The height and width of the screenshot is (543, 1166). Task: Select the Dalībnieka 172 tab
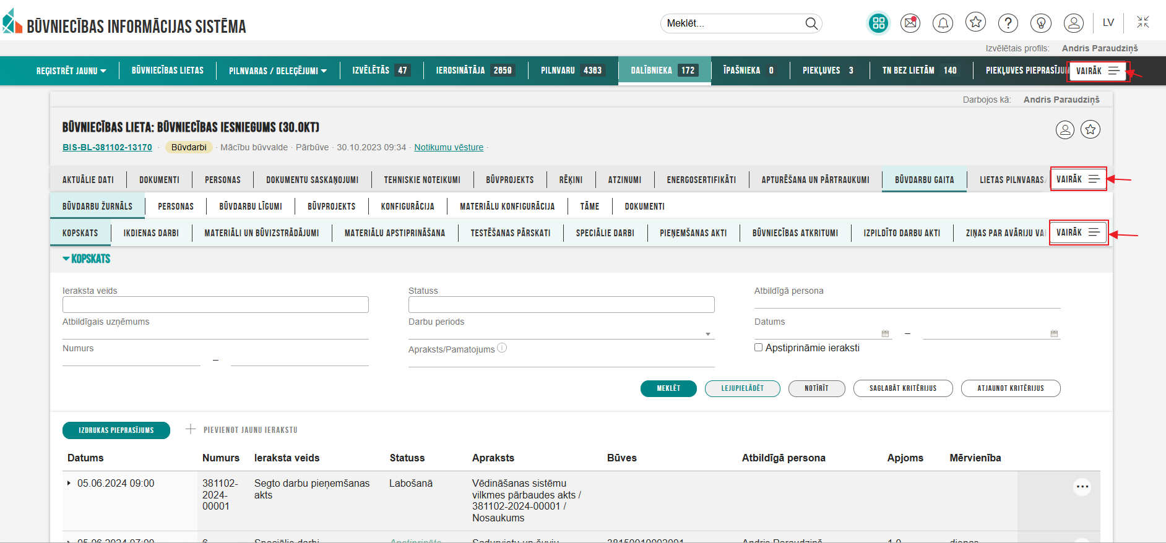click(664, 71)
